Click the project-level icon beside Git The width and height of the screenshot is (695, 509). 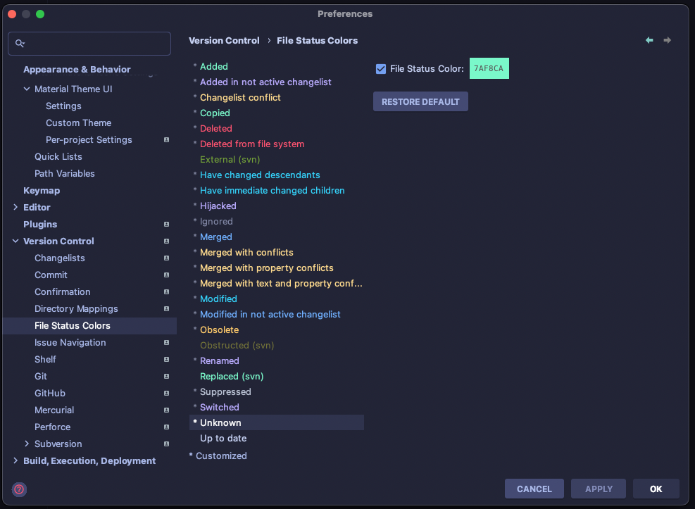pyautogui.click(x=166, y=376)
